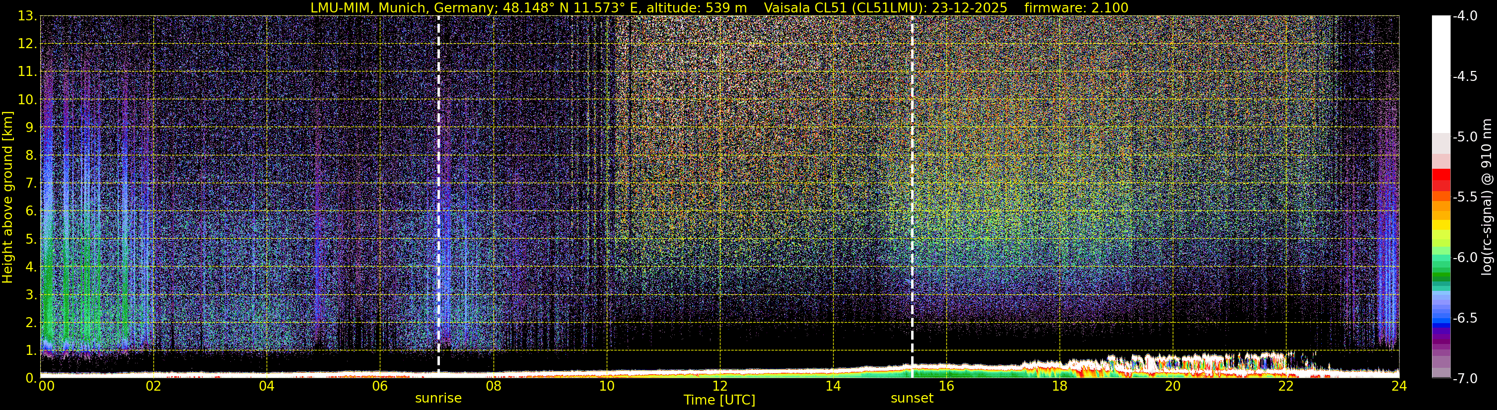Click the Height above ground [km] label
Screen dimensions: 1497x410
7,198
